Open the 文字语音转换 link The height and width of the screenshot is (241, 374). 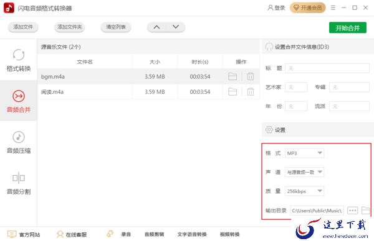pos(192,234)
